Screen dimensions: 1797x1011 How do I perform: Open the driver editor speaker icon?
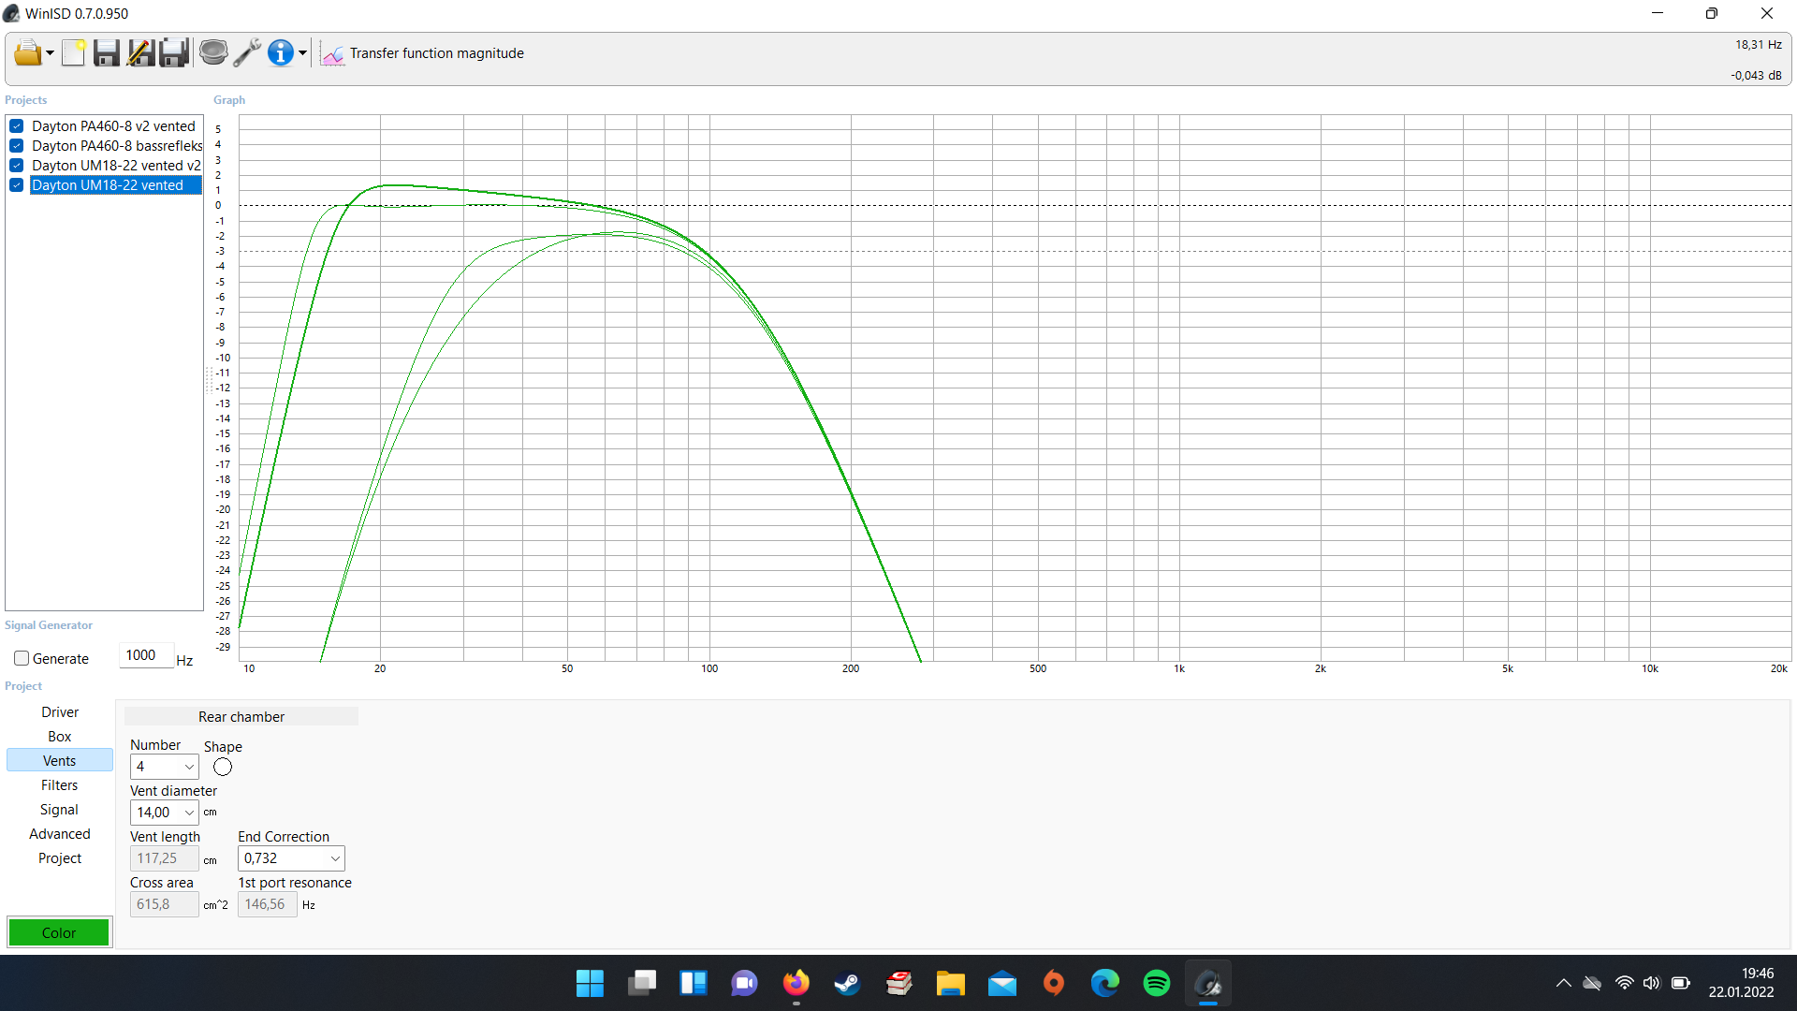213,53
